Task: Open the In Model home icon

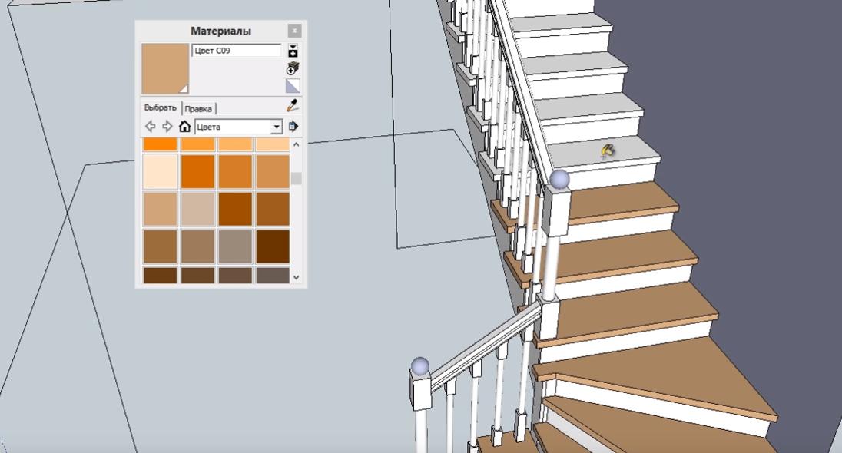Action: (x=184, y=127)
